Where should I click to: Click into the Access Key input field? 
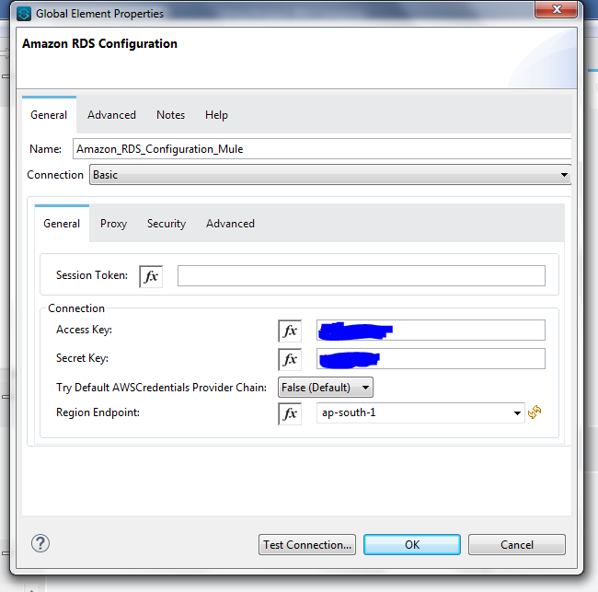[431, 330]
